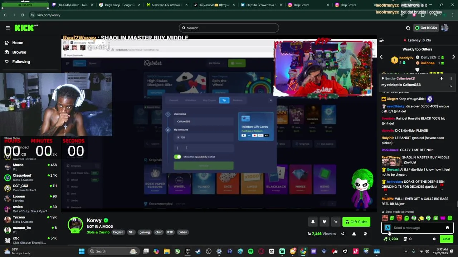Share the stream with share icon

[342, 234]
